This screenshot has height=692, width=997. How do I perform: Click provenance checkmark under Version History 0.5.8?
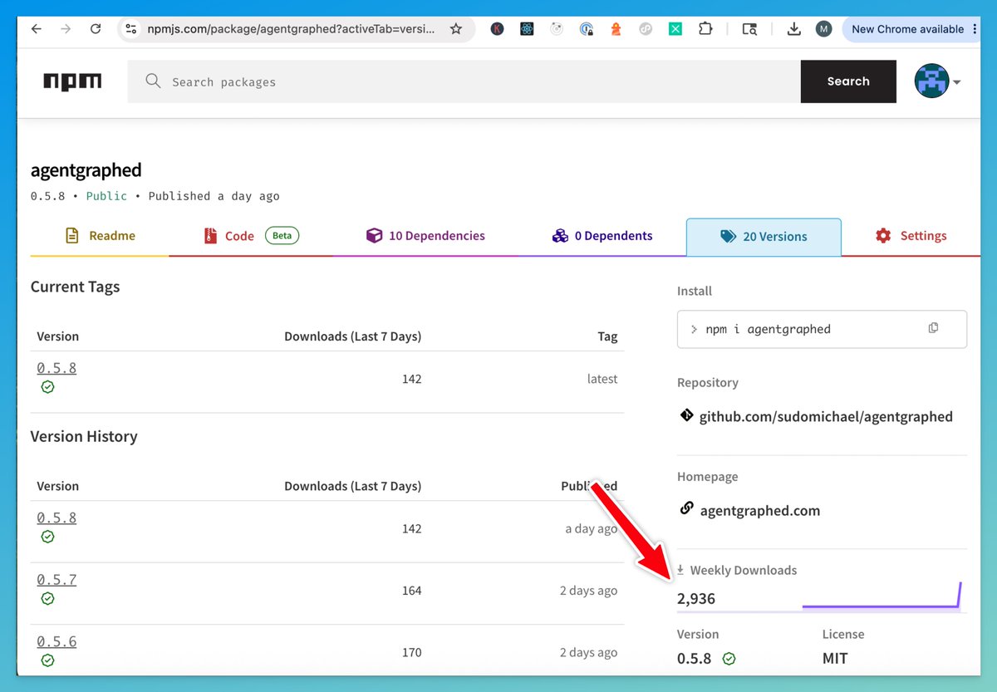coord(47,537)
